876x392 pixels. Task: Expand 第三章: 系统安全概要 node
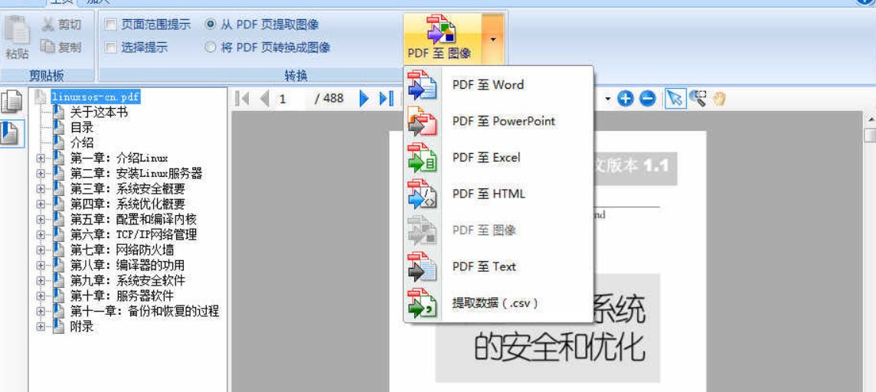click(41, 189)
